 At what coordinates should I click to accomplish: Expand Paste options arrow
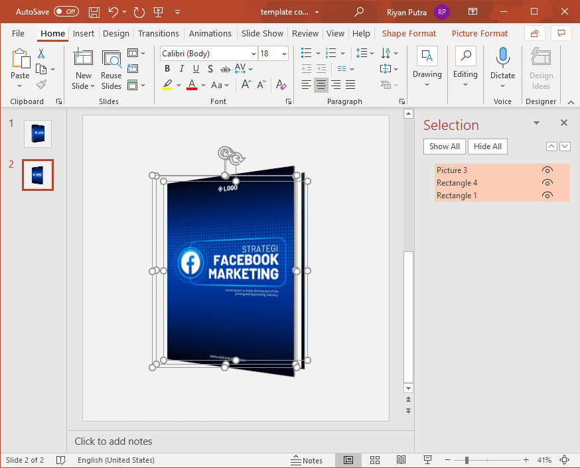20,86
